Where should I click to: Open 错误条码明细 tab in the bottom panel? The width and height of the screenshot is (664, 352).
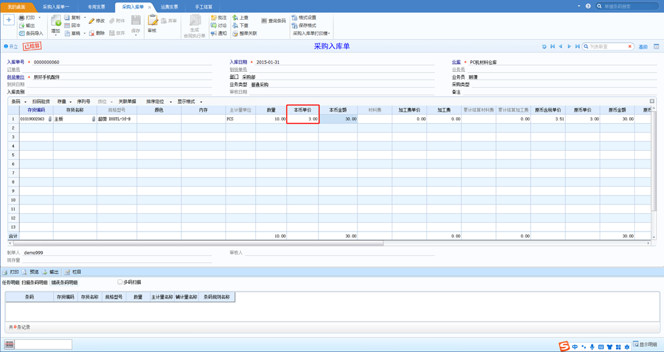pyautogui.click(x=64, y=282)
